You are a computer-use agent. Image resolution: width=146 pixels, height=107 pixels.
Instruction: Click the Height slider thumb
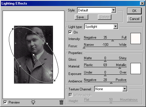point(111,102)
